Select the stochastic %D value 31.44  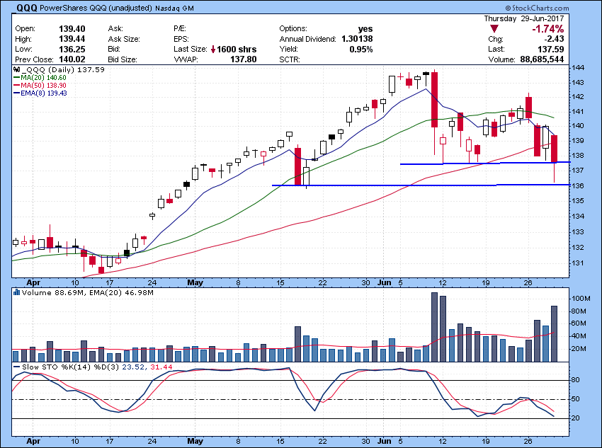click(x=161, y=367)
